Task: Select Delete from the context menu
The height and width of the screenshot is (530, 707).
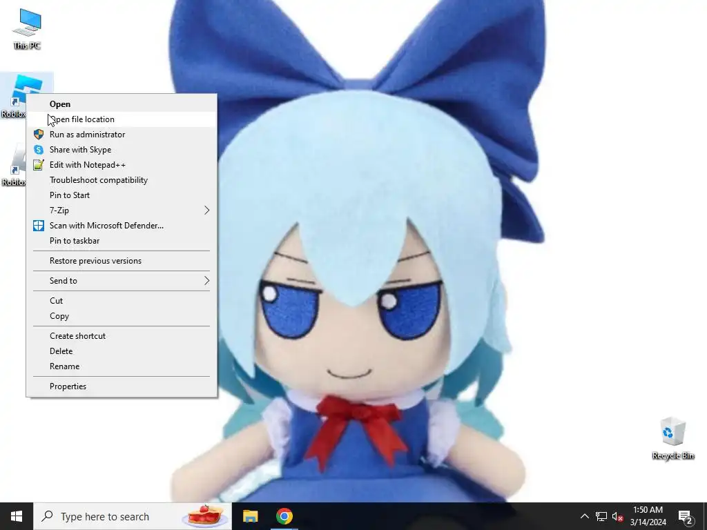Action: tap(122, 351)
